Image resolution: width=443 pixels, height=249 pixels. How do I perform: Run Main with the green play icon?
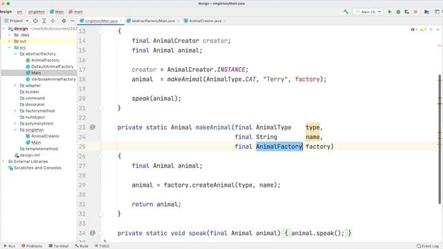[x=390, y=12]
